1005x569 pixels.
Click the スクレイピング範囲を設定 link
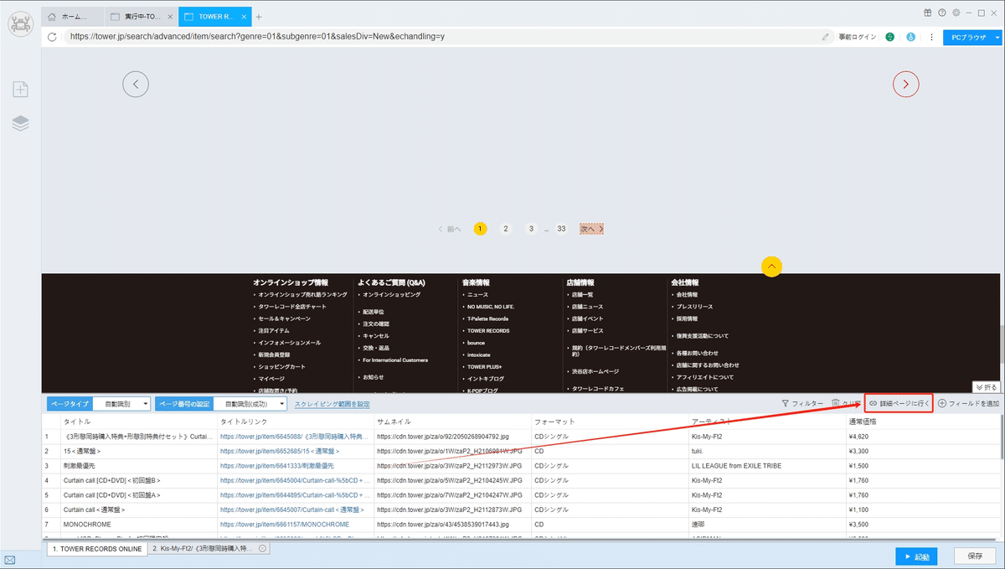[x=332, y=404]
